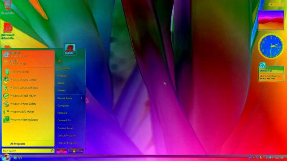Open Control Panel from Start menu
287x161 pixels.
point(65,128)
